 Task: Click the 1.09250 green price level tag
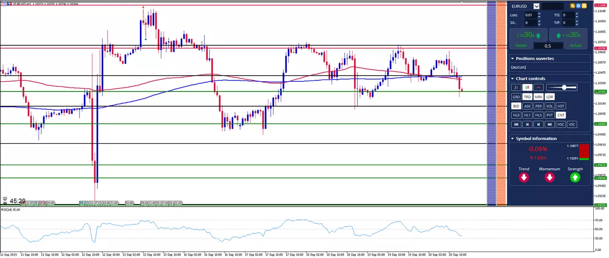(x=600, y=205)
